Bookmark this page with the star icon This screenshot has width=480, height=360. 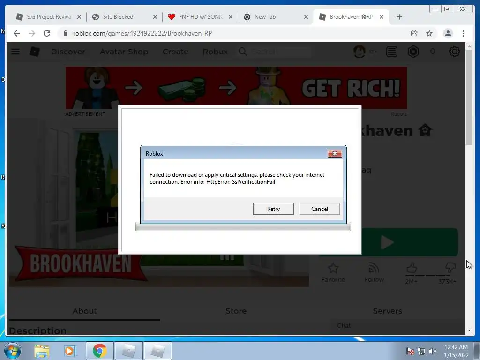click(x=429, y=33)
